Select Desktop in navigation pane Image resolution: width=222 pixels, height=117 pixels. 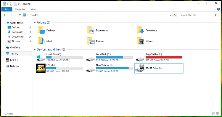click(16, 27)
